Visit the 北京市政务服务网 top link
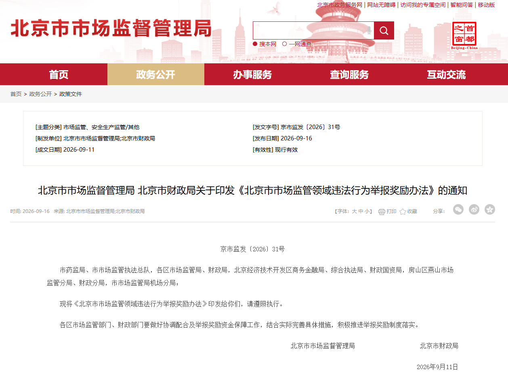The width and height of the screenshot is (508, 378). point(340,5)
